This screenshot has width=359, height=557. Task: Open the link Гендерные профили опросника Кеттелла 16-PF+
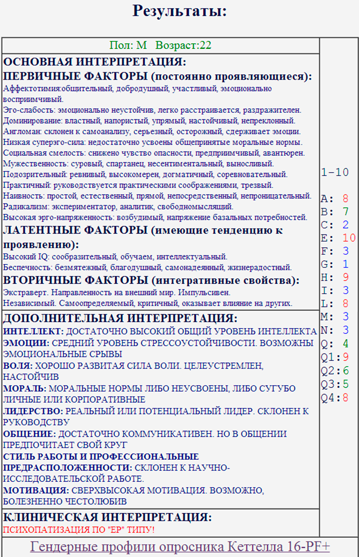(x=180, y=546)
